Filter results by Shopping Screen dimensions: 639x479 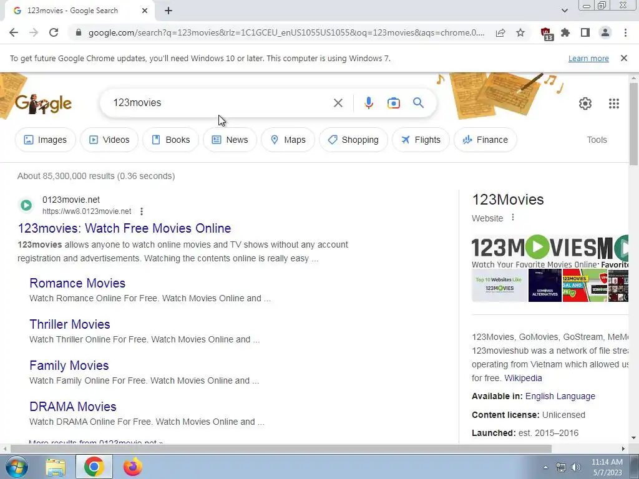(353, 140)
